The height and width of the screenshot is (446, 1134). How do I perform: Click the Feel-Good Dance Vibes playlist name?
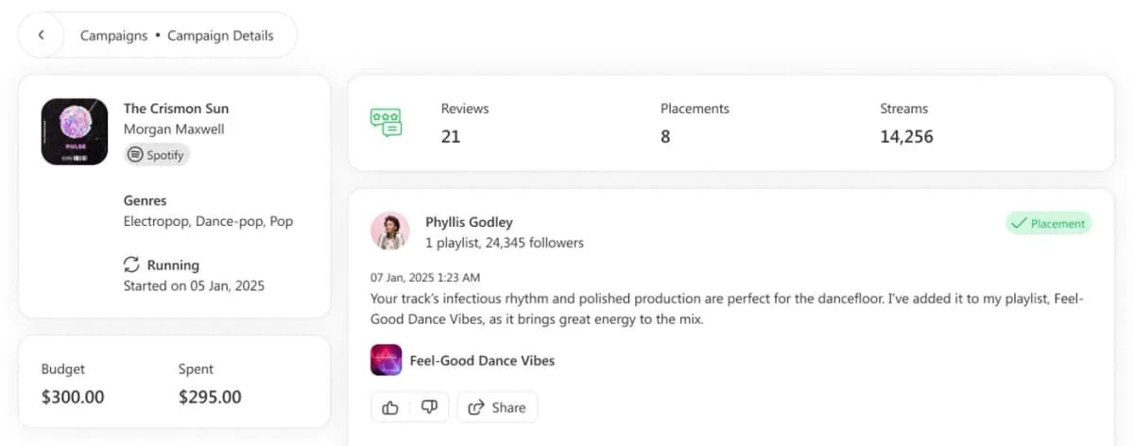[482, 360]
